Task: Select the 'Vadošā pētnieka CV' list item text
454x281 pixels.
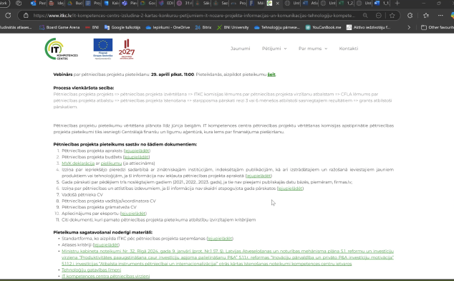Action: pos(82,194)
